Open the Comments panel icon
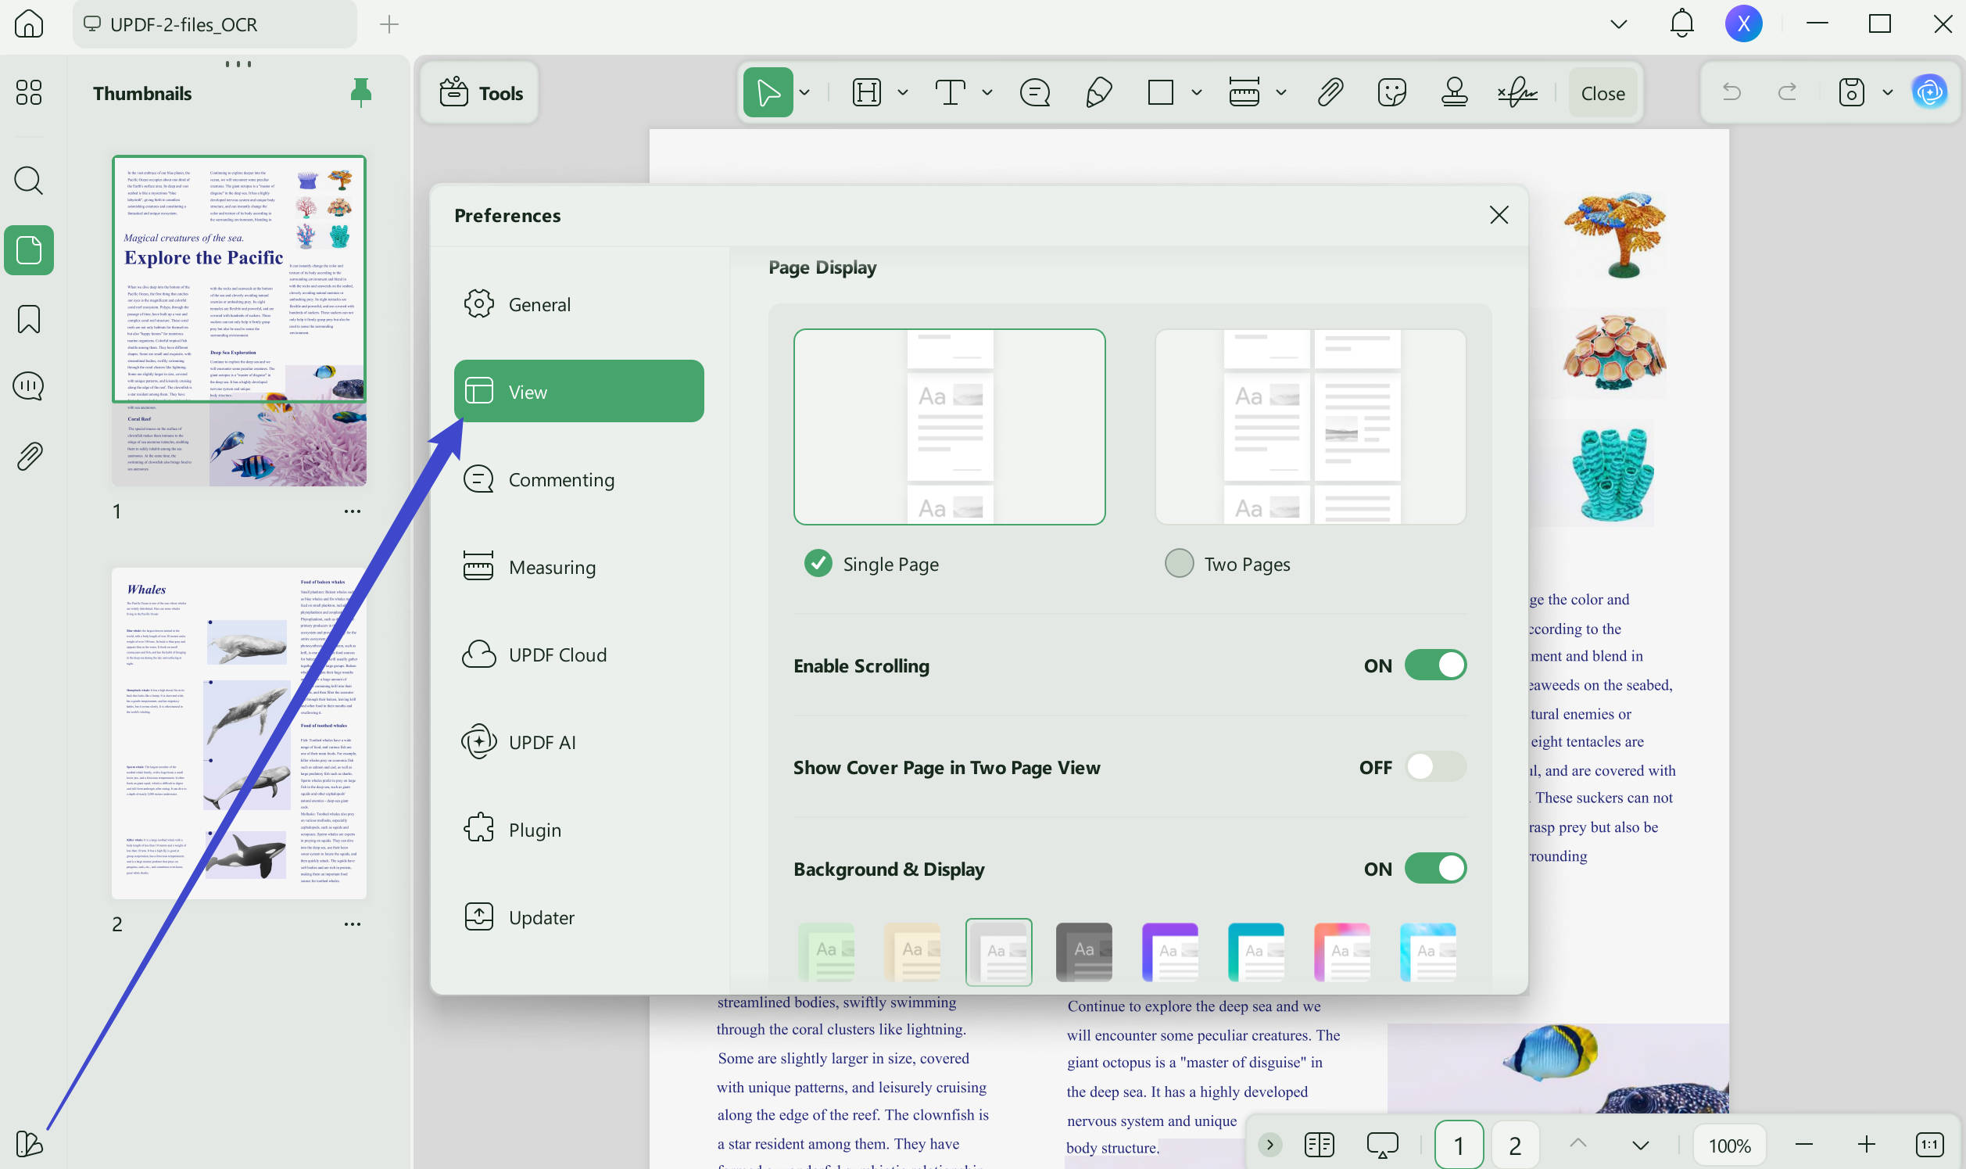 29,386
